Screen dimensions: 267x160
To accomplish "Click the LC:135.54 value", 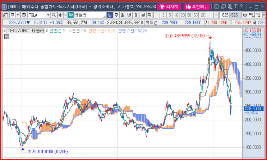I will pos(252,31).
